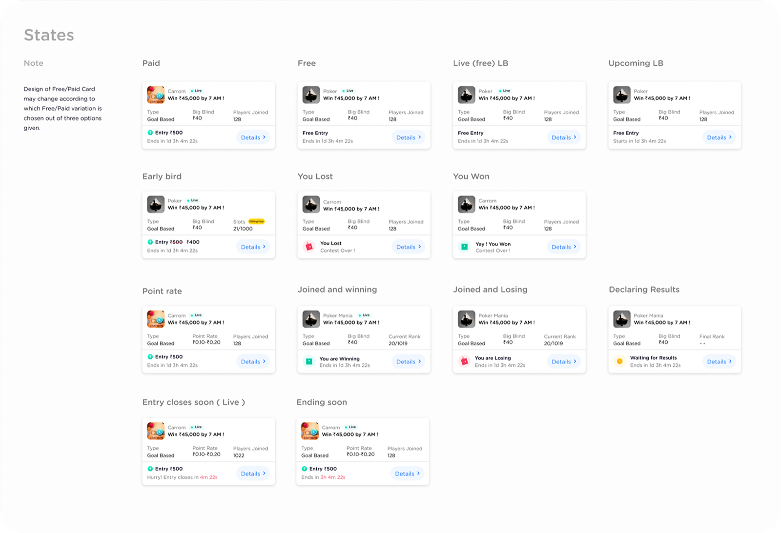781x533 pixels.
Task: Click Poker Mania icon in Joined and winning card
Action: click(x=311, y=319)
